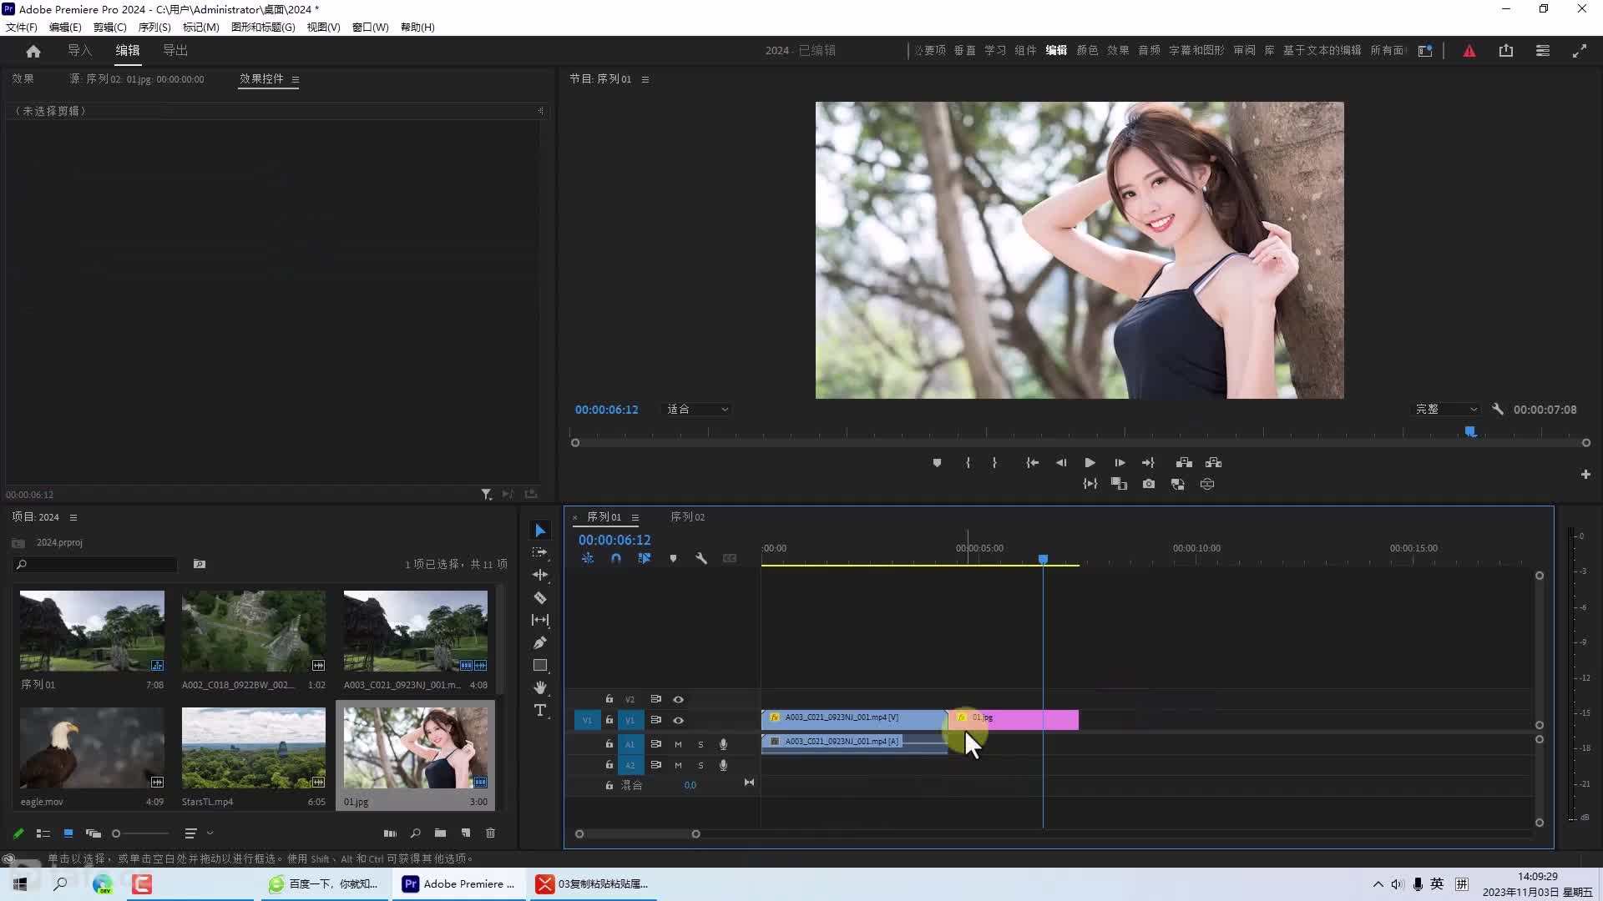Open 序列(S) menu
This screenshot has height=901, width=1603.
point(154,27)
